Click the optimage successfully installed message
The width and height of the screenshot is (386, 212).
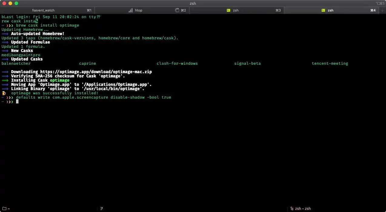tap(55, 93)
